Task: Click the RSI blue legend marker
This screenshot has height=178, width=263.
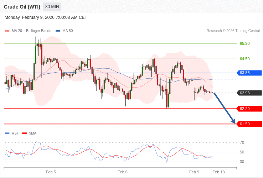Action: click(7, 133)
